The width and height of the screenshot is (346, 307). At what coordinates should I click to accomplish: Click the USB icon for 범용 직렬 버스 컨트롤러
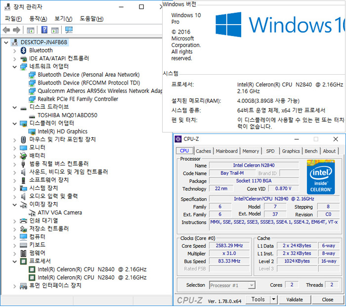coord(23,164)
